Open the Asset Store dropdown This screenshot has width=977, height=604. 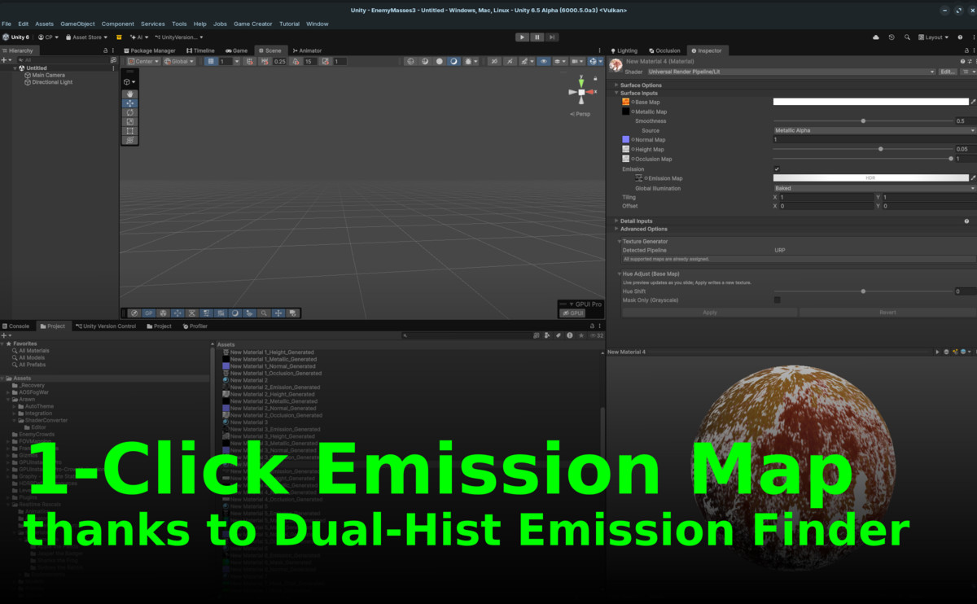point(87,37)
